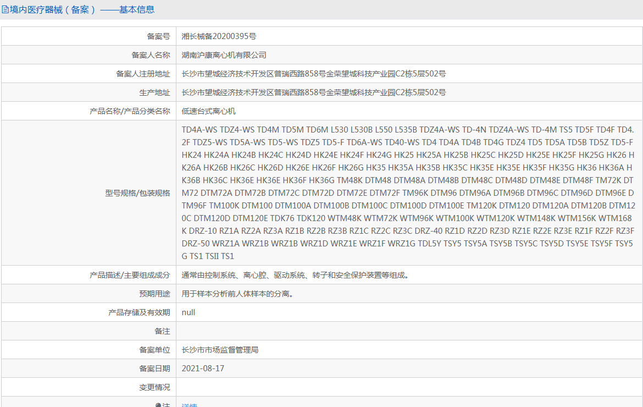643x407 pixels.
Task: Click the address value in the 生产地址 row
Action: (314, 93)
